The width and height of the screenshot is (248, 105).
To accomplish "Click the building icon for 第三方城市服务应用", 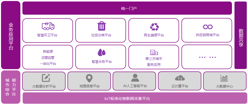I will tap(154, 52).
